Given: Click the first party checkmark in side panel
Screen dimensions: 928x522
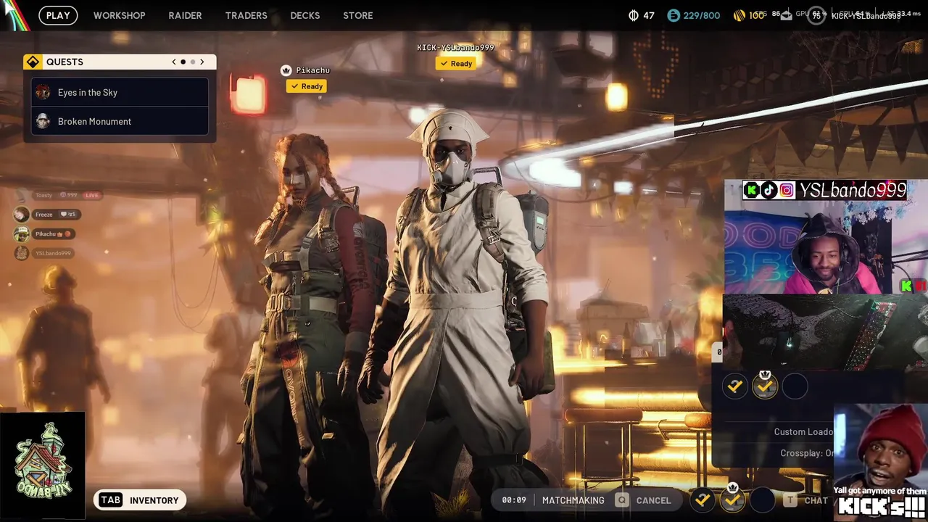Looking at the screenshot, I should tap(735, 386).
